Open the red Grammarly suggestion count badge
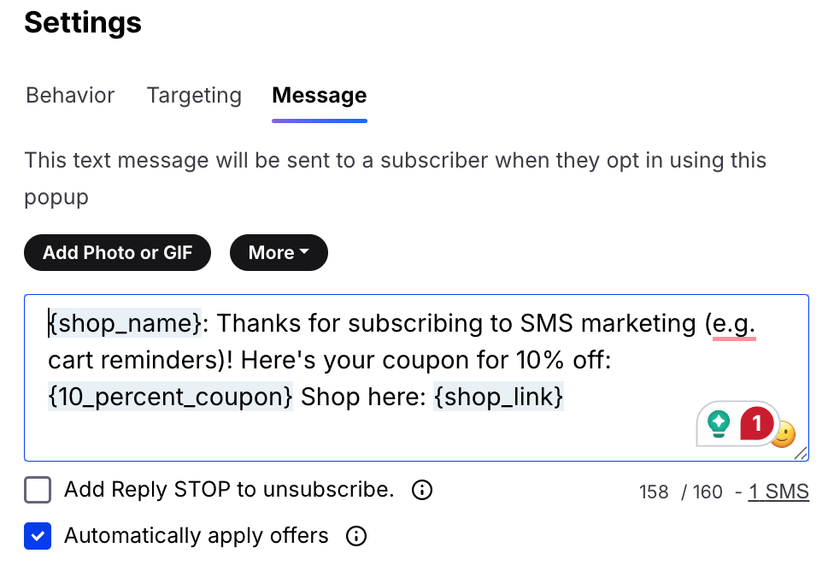Image resolution: width=834 pixels, height=583 pixels. click(x=755, y=423)
